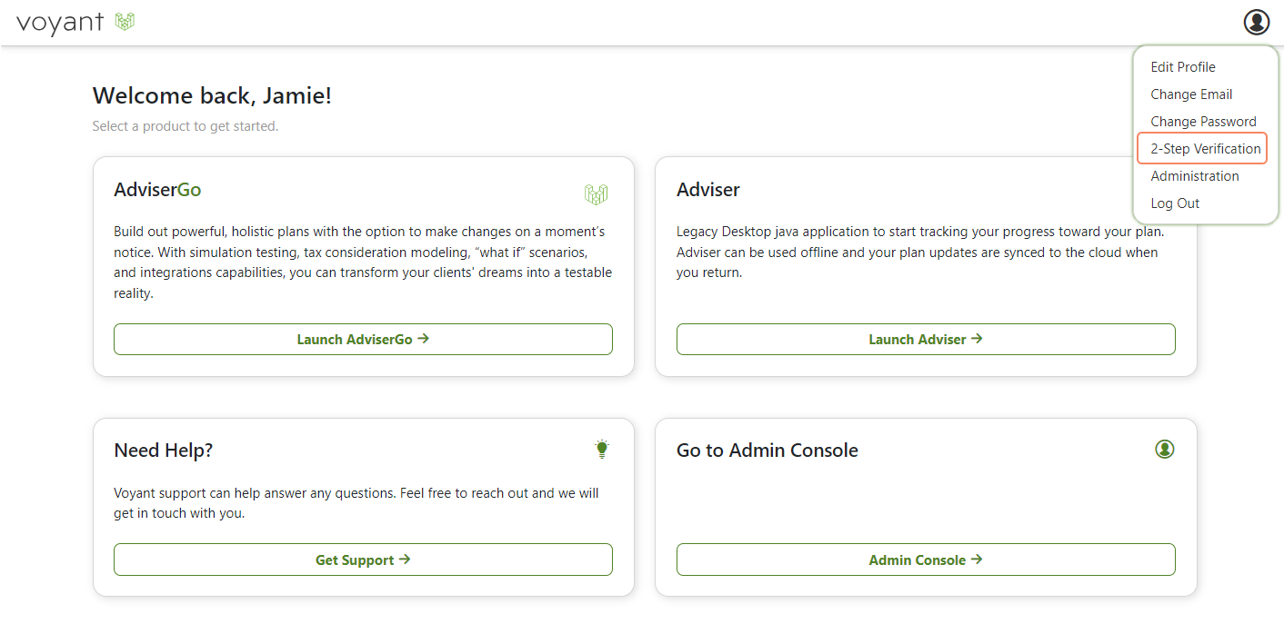Open the Admin Console button

(926, 560)
